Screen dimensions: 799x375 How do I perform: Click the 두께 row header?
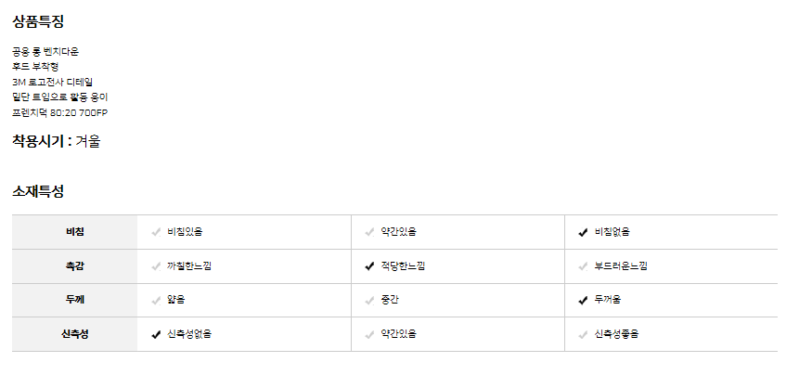[74, 300]
